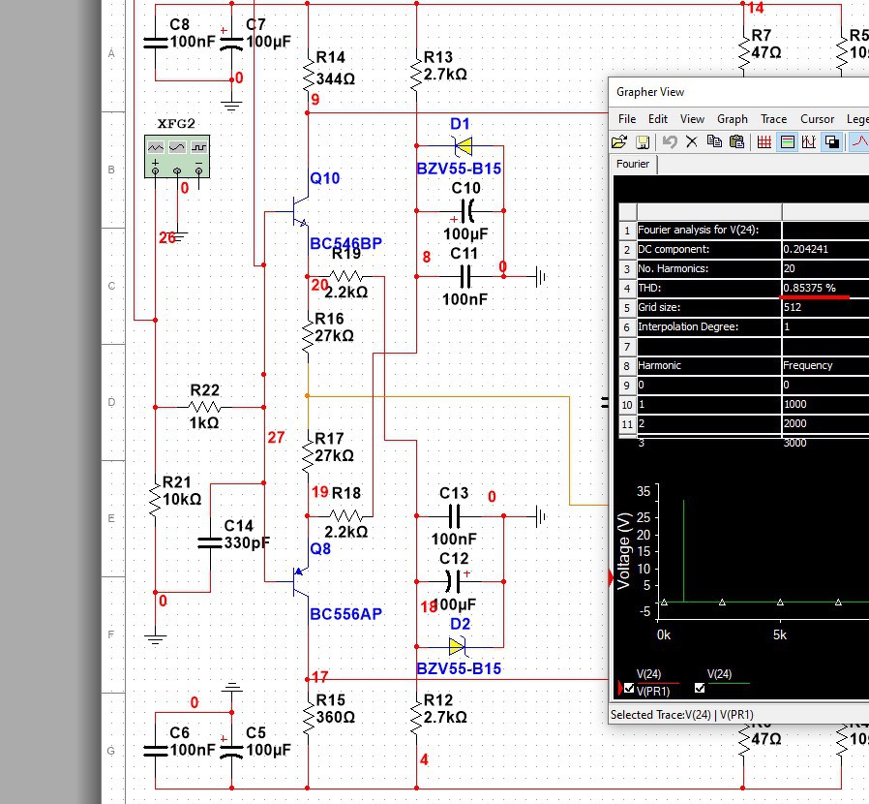
Task: Click the Save floppy disk icon
Action: tap(642, 141)
